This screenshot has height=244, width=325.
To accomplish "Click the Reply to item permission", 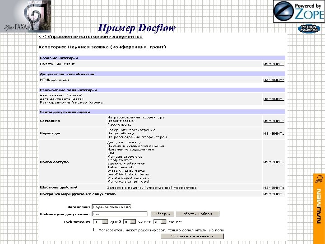I will 120,160.
